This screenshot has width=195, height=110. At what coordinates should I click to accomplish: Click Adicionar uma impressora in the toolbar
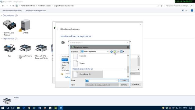(x=36, y=10)
